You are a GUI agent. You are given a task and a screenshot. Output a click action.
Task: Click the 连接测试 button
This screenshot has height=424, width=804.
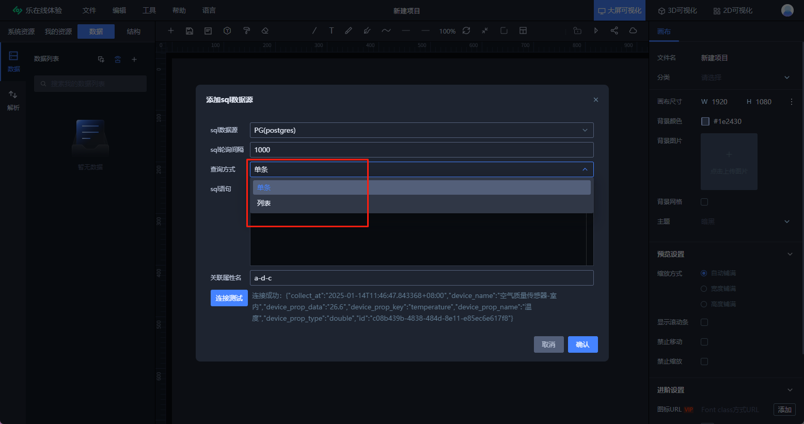pyautogui.click(x=229, y=298)
